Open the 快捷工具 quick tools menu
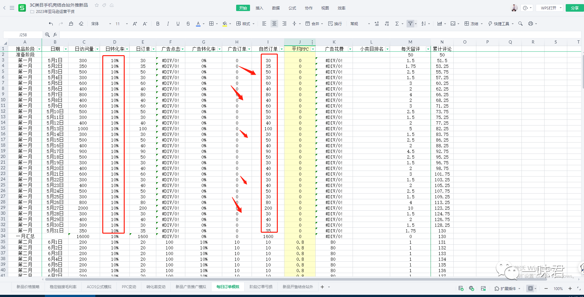Image resolution: width=584 pixels, height=297 pixels. [501, 24]
